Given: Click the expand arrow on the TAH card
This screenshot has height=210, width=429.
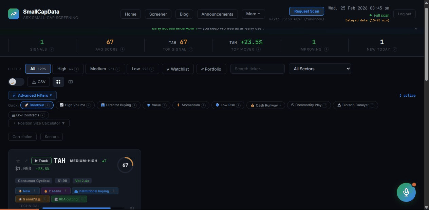Looking at the screenshot, I should [26, 161].
